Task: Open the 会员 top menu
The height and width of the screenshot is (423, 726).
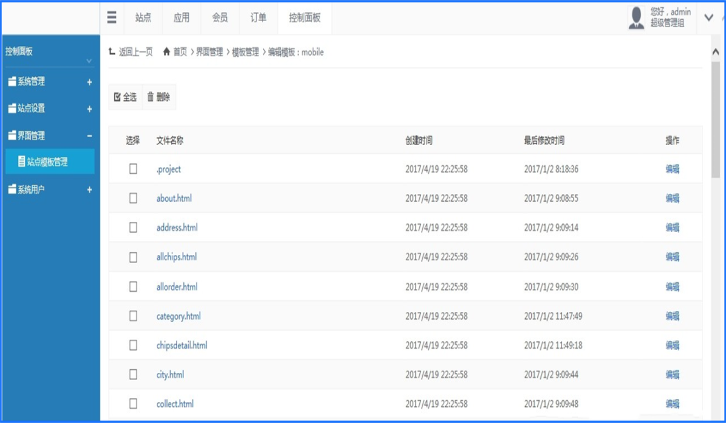Action: [220, 18]
